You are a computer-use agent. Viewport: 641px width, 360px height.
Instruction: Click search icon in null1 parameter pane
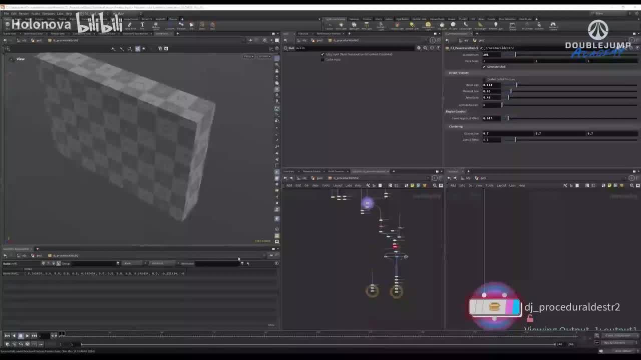[425, 48]
